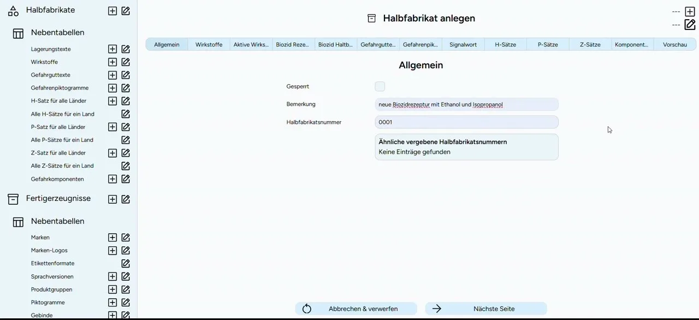The height and width of the screenshot is (320, 699).
Task: Open the Gefahrenpik... tab
Action: click(420, 44)
